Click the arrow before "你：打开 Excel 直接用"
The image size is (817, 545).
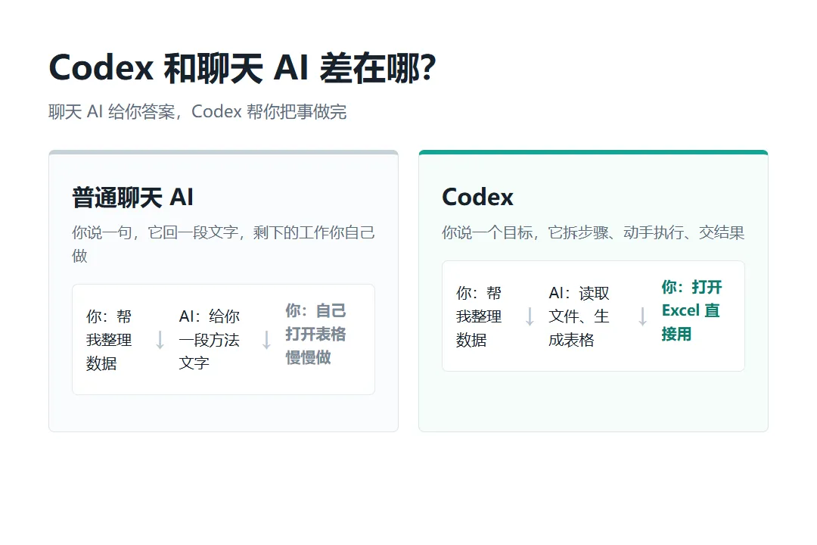642,316
